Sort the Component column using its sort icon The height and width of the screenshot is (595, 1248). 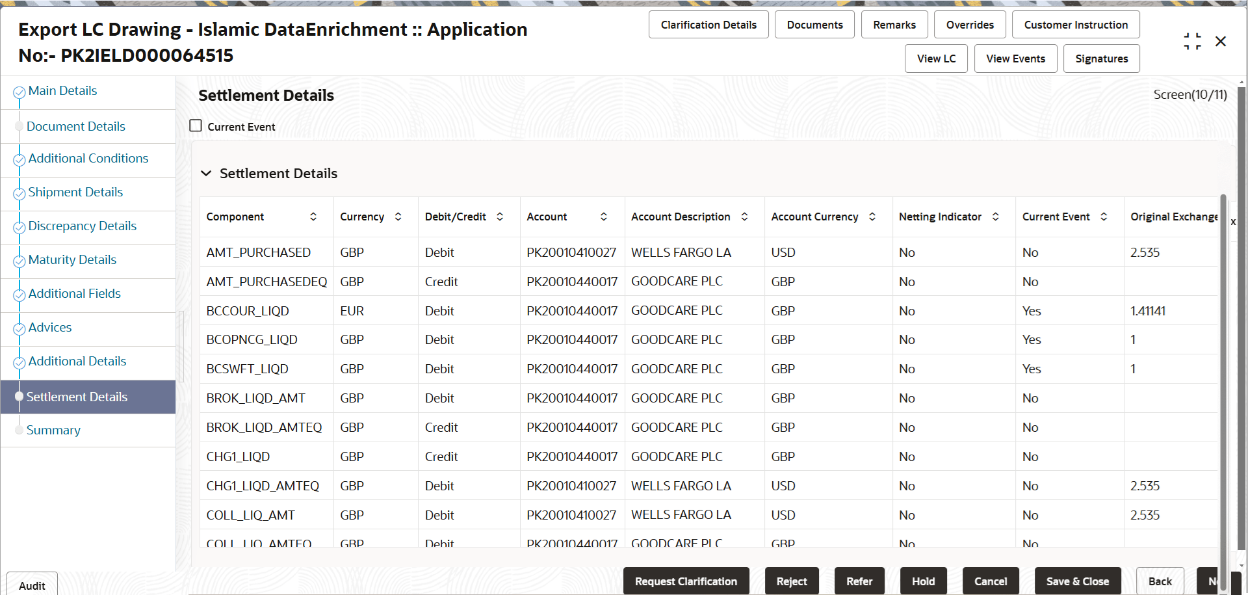[x=314, y=216]
